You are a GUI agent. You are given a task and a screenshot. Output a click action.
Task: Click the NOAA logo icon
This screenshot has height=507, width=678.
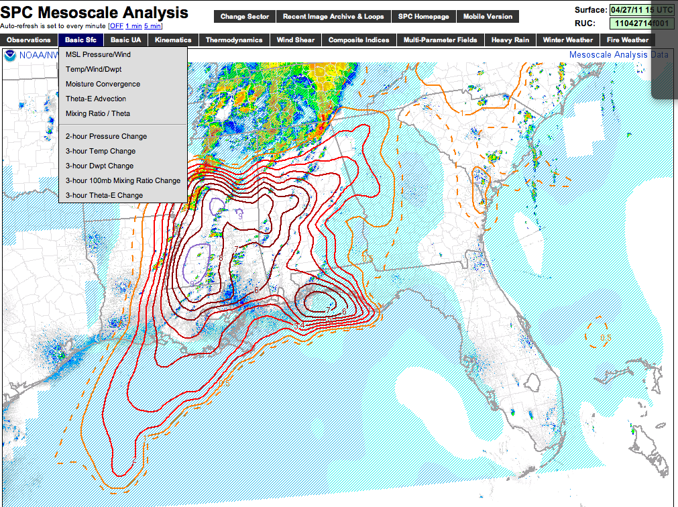tap(10, 55)
